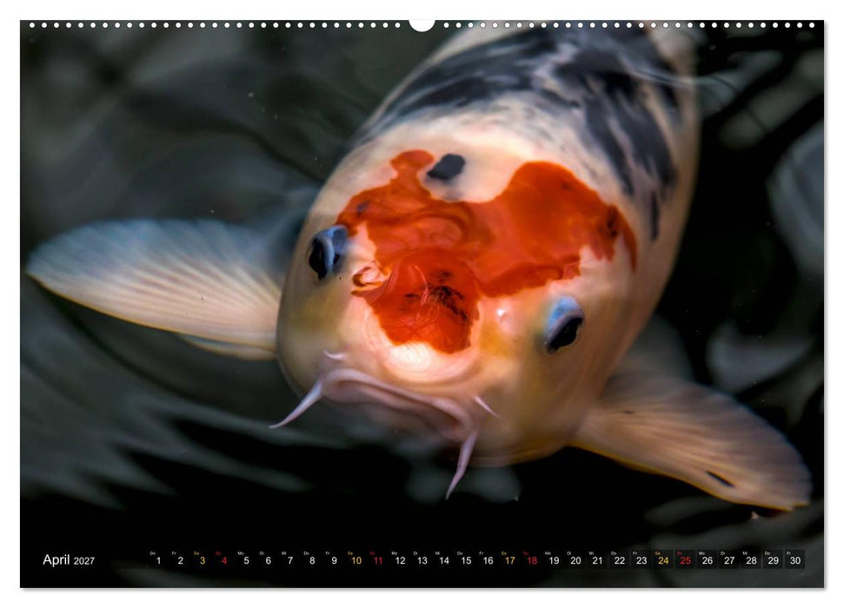Select day 19 in the calendar strip
This screenshot has width=844, height=608.
[554, 559]
